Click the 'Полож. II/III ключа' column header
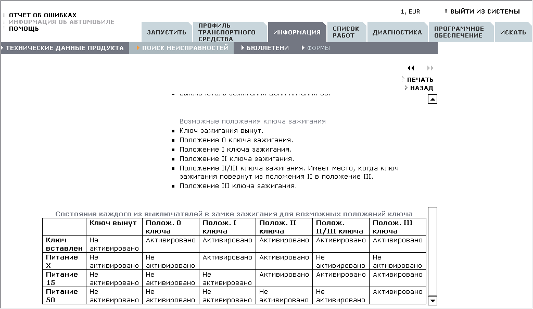Viewport: 533px width, 309px height. 340,227
